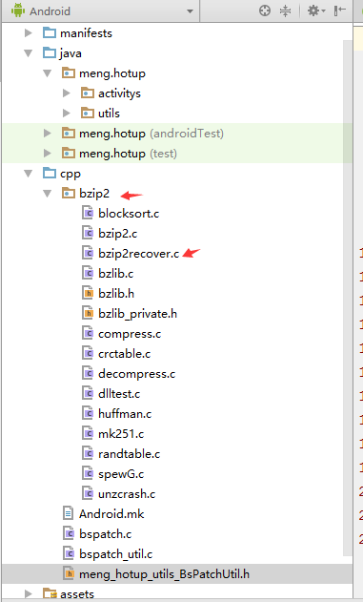Select file Android.mk
The image size is (363, 602).
[111, 514]
